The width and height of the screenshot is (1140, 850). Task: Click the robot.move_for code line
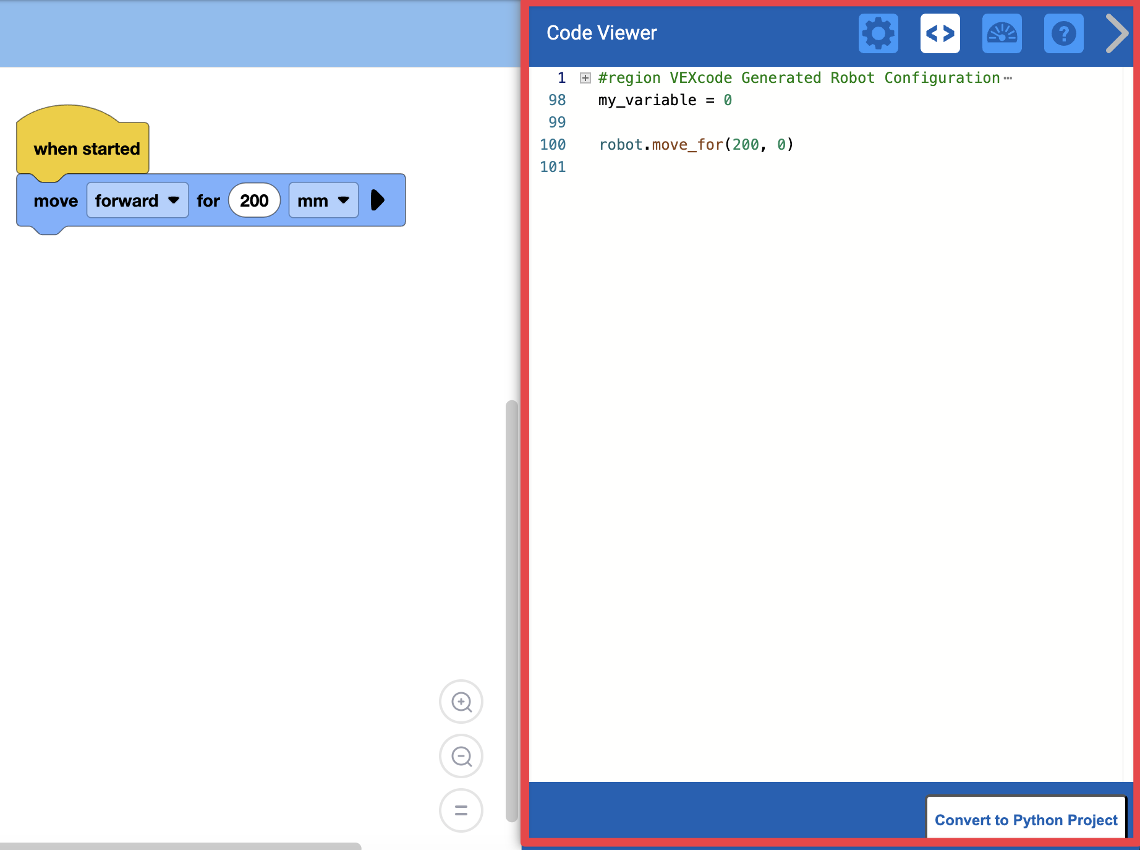coord(695,144)
